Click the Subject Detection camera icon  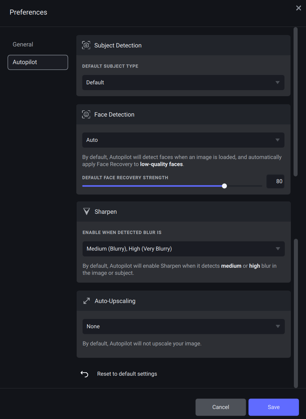(x=86, y=45)
